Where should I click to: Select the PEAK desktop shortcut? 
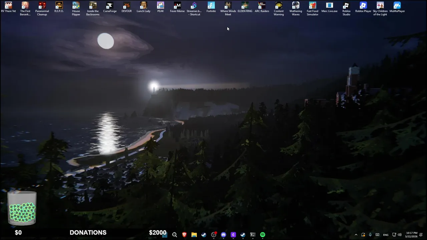[x=160, y=8]
